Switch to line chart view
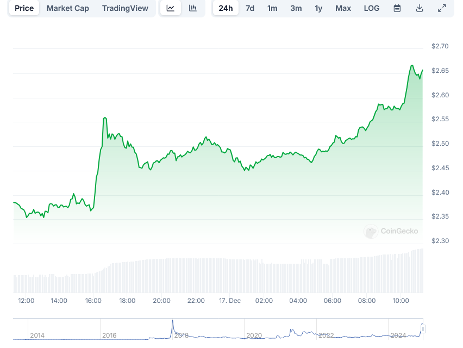Viewport: 463px width, 348px height. point(171,8)
